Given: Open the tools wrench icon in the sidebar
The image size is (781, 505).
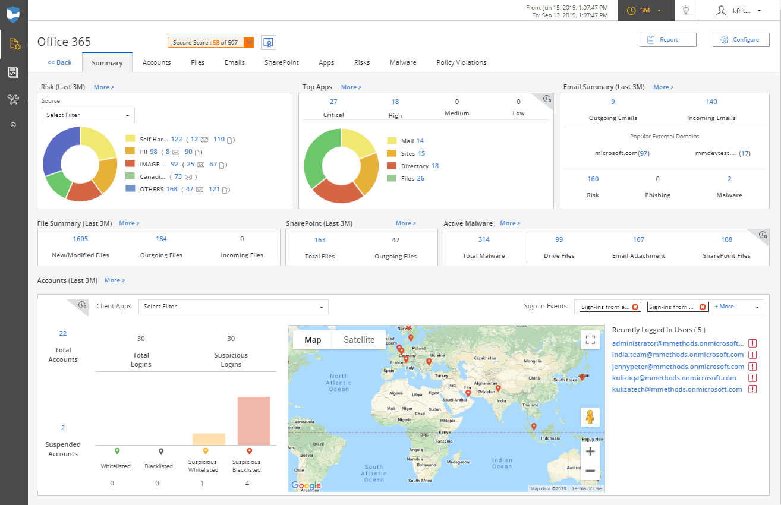Looking at the screenshot, I should click(x=13, y=99).
